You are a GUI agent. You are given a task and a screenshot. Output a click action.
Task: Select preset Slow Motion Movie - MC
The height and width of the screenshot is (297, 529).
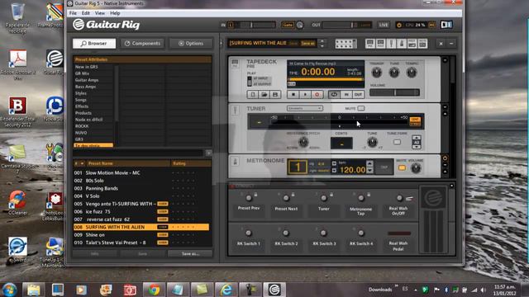click(141, 172)
